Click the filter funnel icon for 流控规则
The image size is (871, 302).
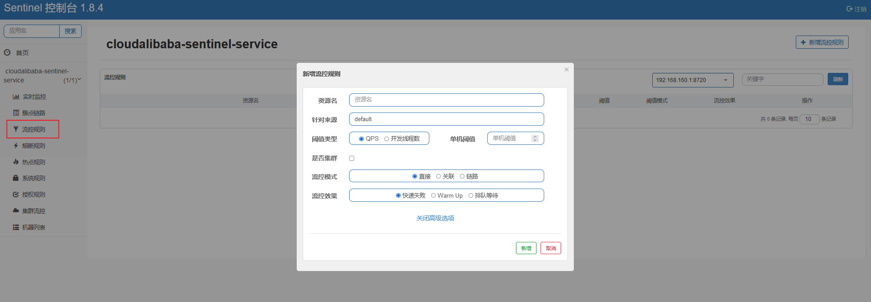point(16,129)
